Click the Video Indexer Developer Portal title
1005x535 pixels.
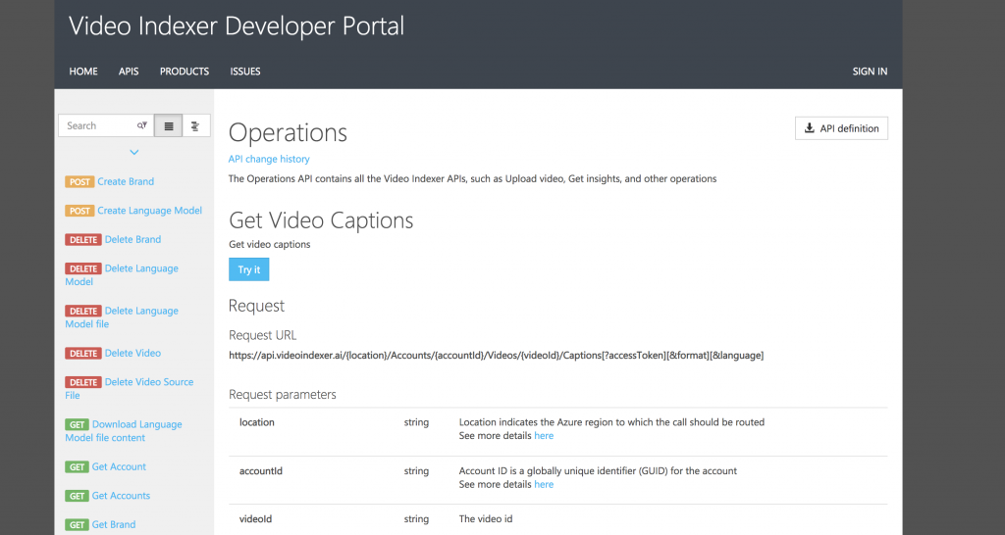237,26
